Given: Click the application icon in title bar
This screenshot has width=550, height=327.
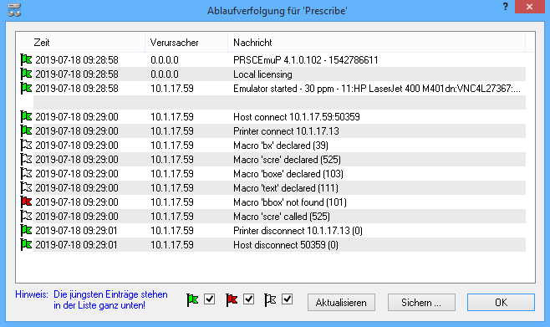Looking at the screenshot, I should point(14,10).
